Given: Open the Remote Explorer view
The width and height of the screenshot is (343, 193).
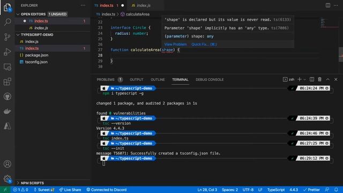Looking at the screenshot, I should coord(8,67).
